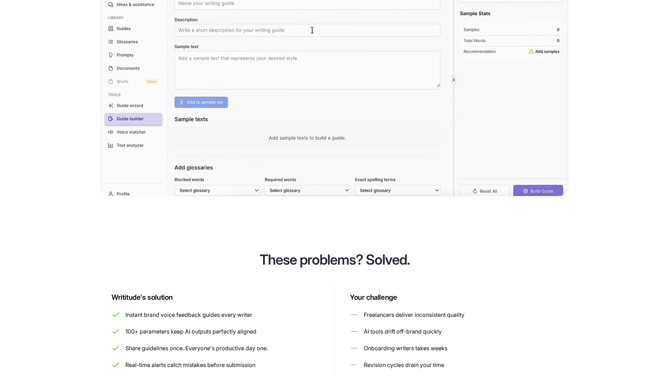This screenshot has height=376, width=669.
Task: Click the Glossaries icon in sidebar
Action: 111,42
